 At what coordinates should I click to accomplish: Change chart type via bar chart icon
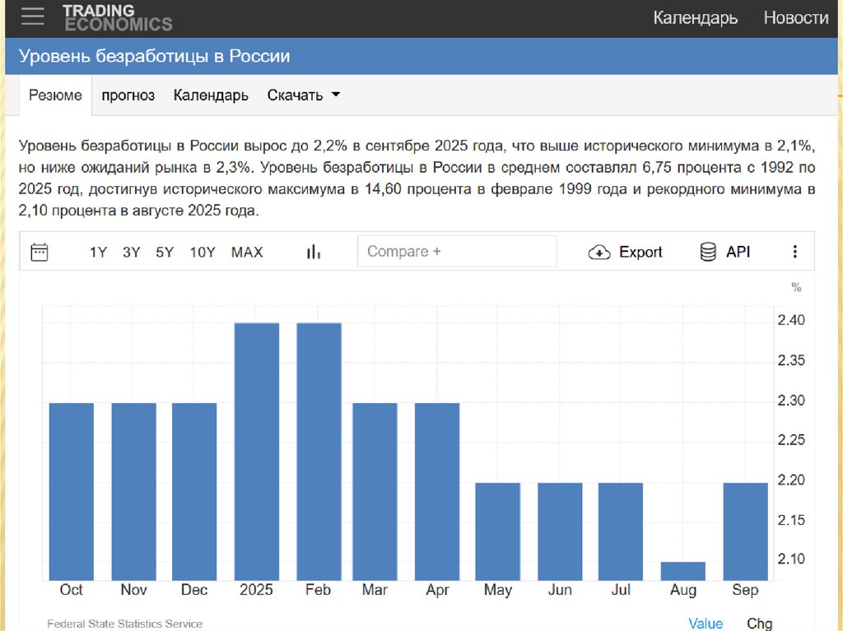click(313, 252)
